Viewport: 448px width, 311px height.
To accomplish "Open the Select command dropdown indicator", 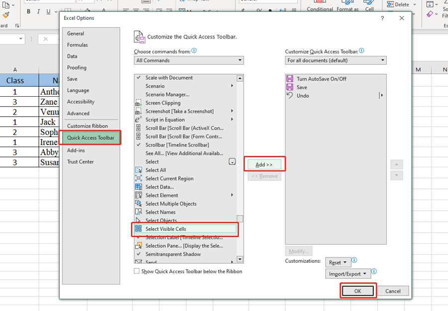I will (232, 161).
